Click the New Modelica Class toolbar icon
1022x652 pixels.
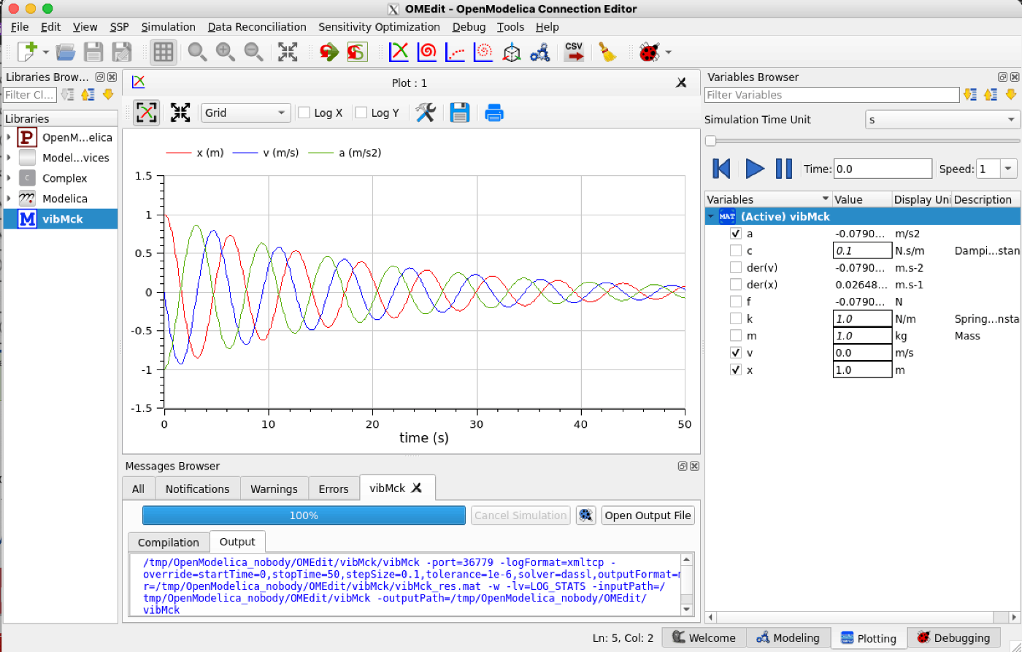[x=28, y=52]
